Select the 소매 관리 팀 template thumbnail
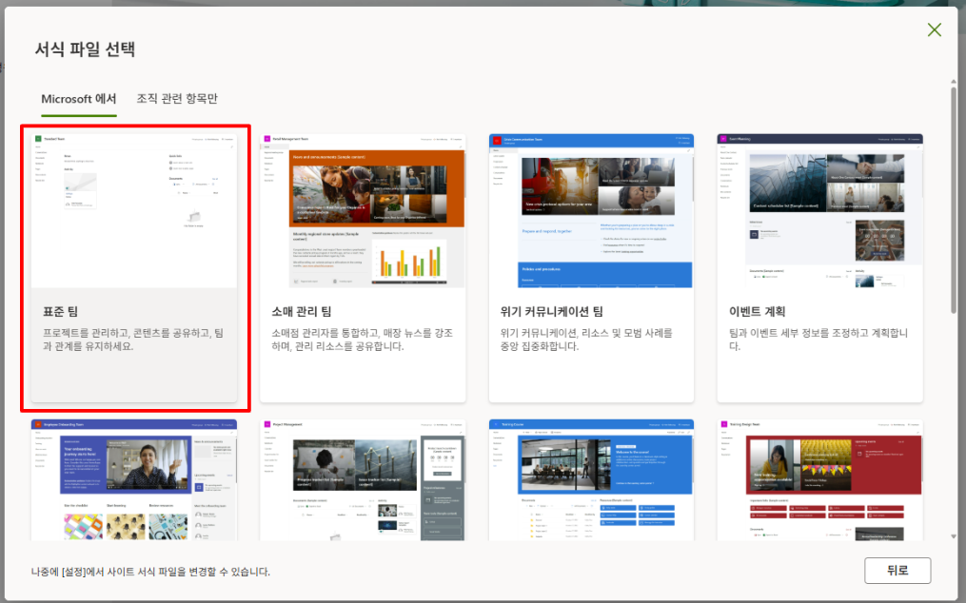This screenshot has width=966, height=603. click(x=363, y=210)
